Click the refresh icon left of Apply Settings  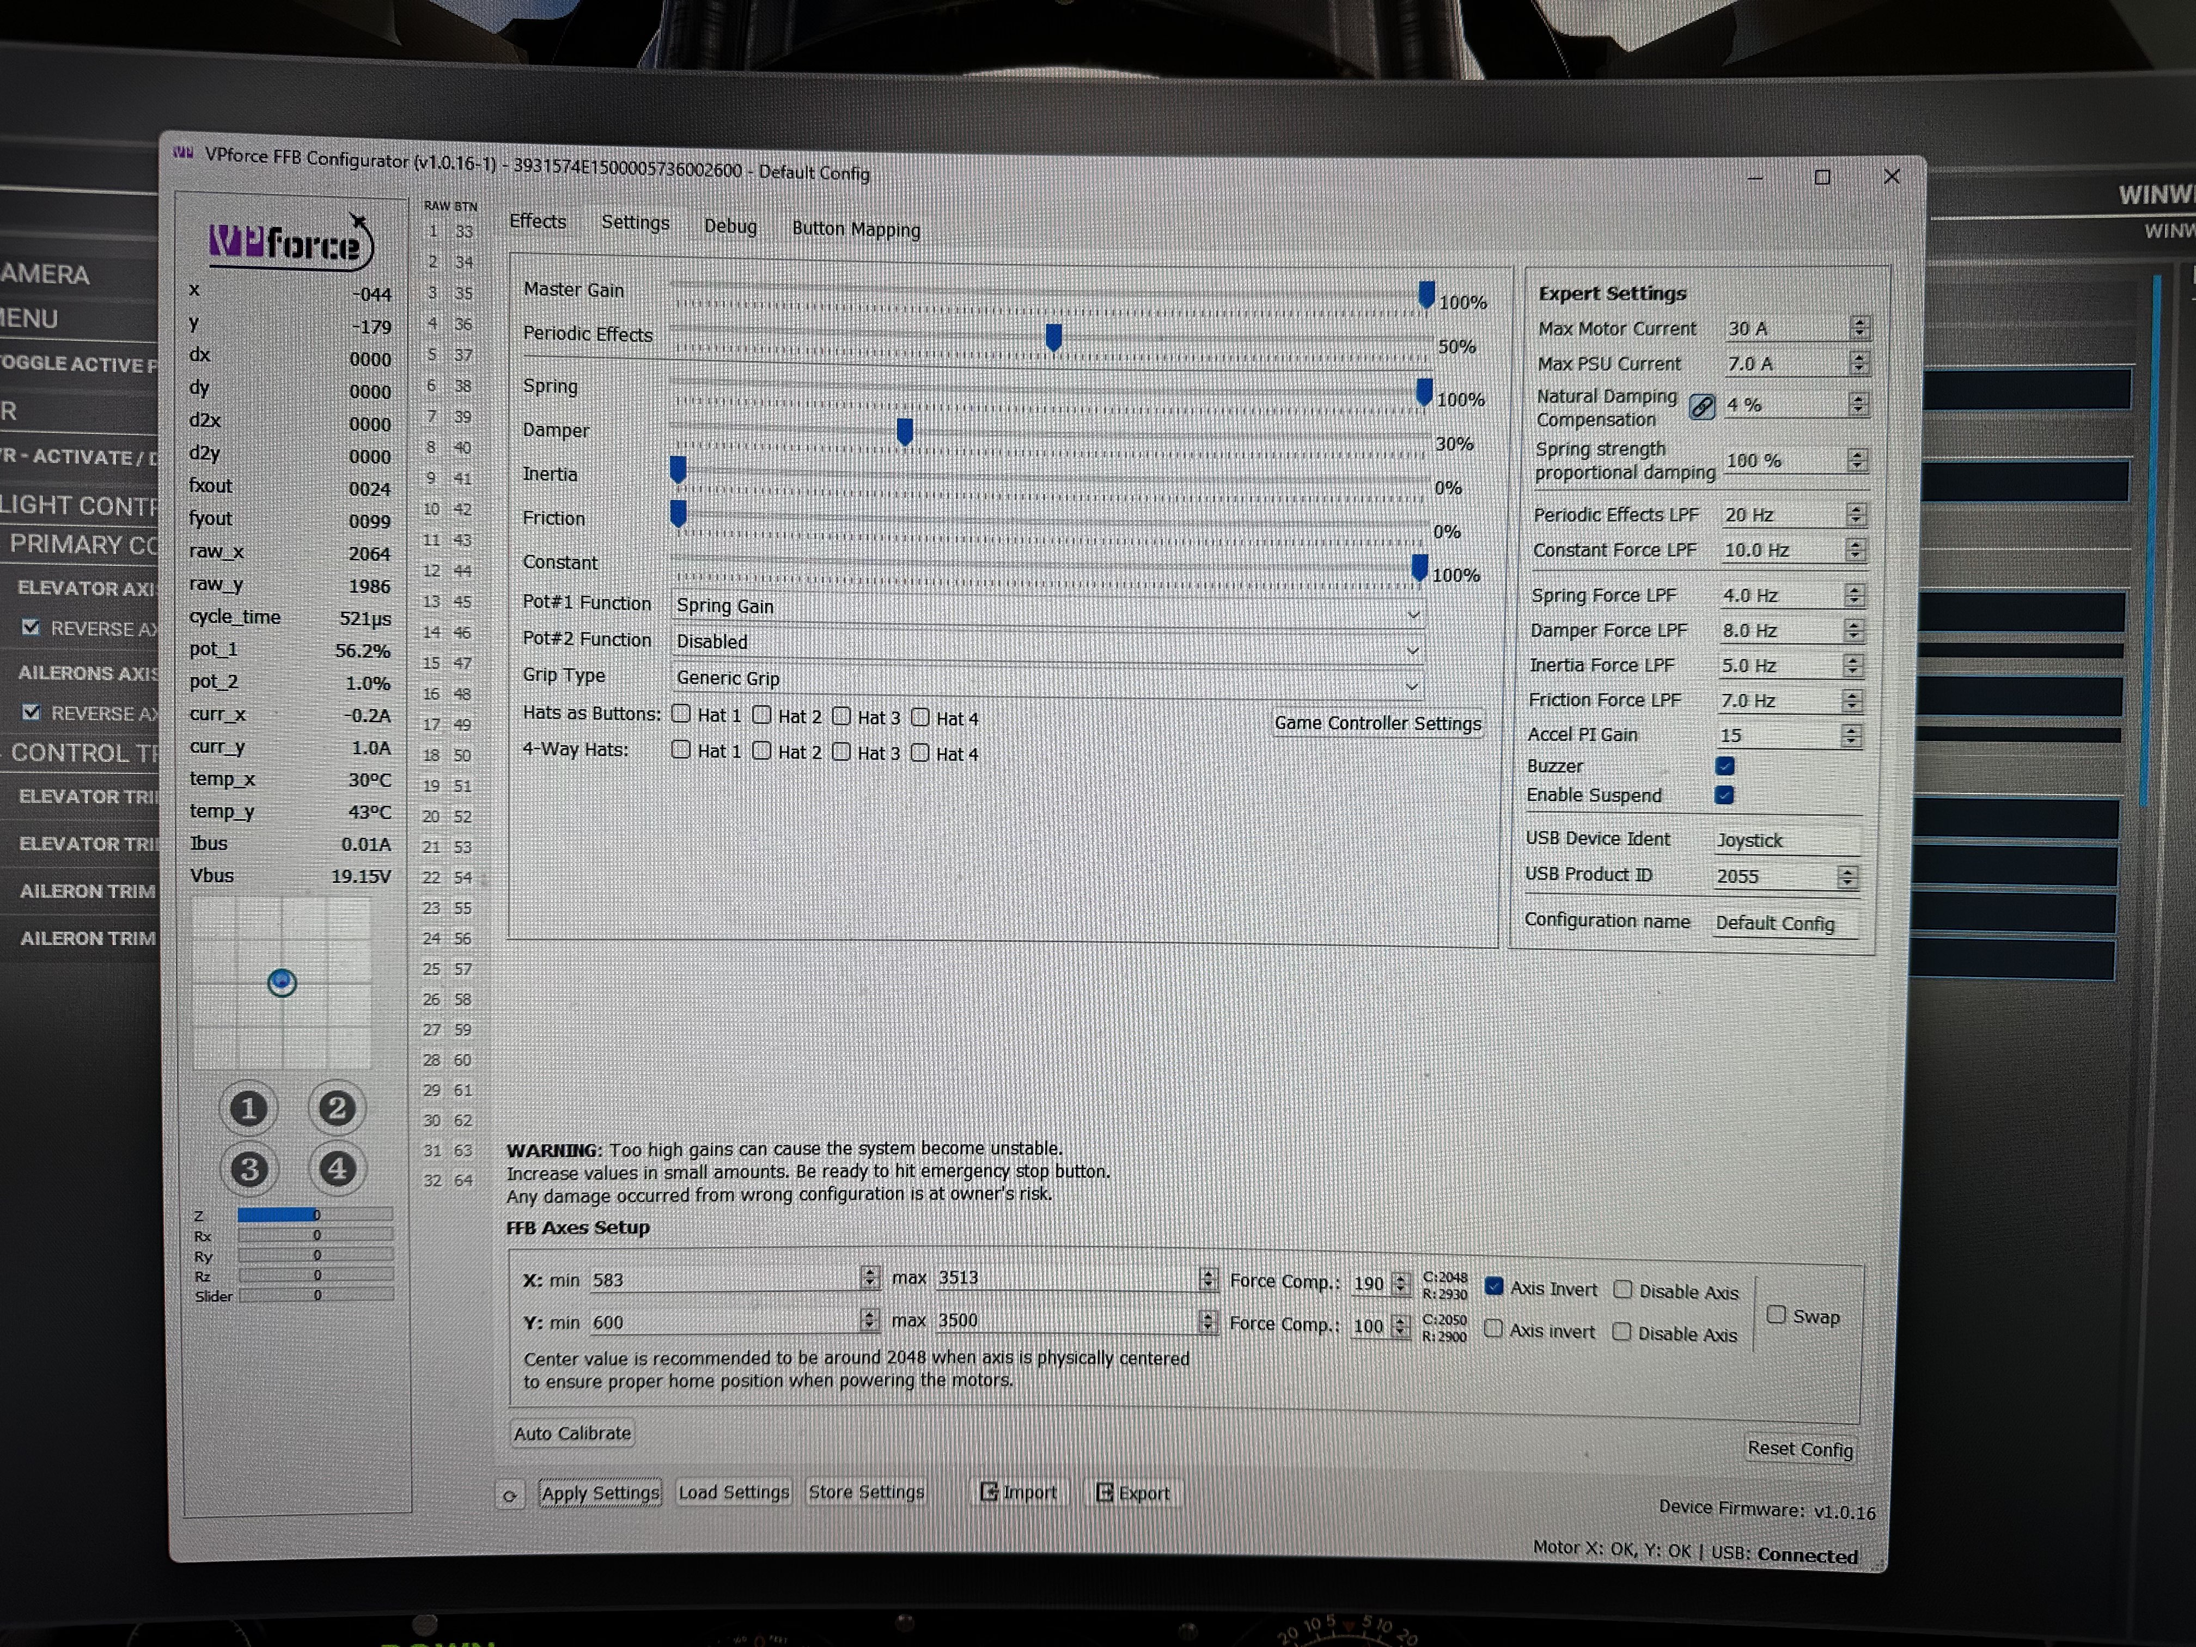(509, 1495)
